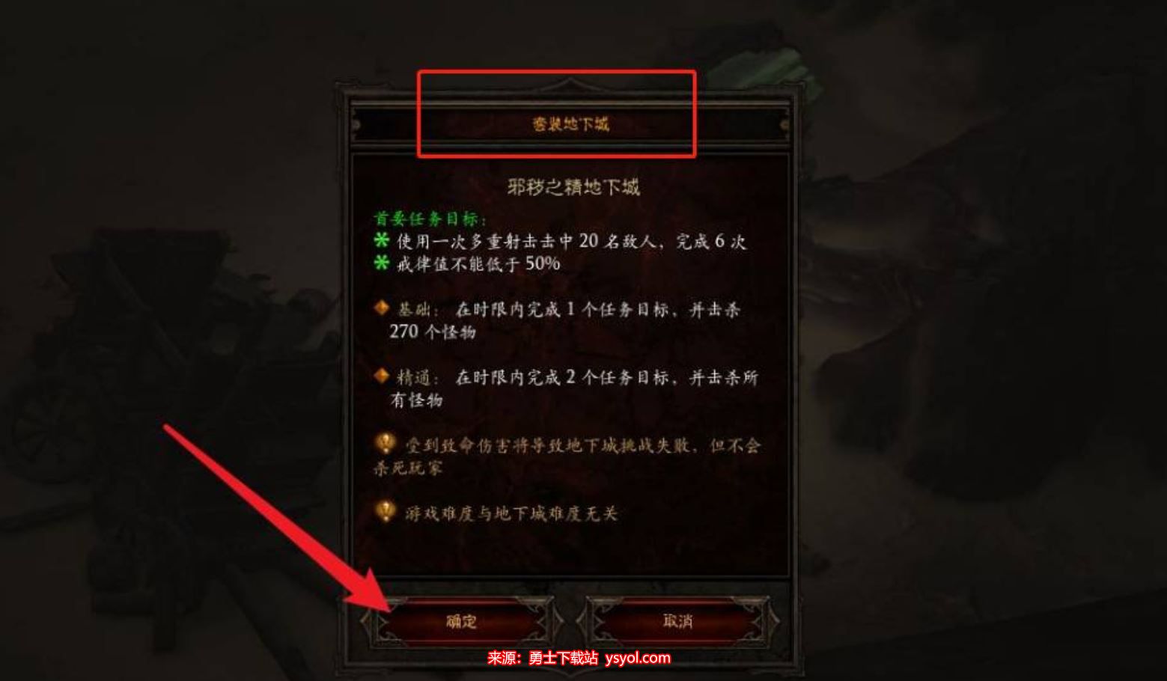Viewport: 1167px width, 681px height.
Task: Click the green 首要任务目标 heading
Action: 430,219
